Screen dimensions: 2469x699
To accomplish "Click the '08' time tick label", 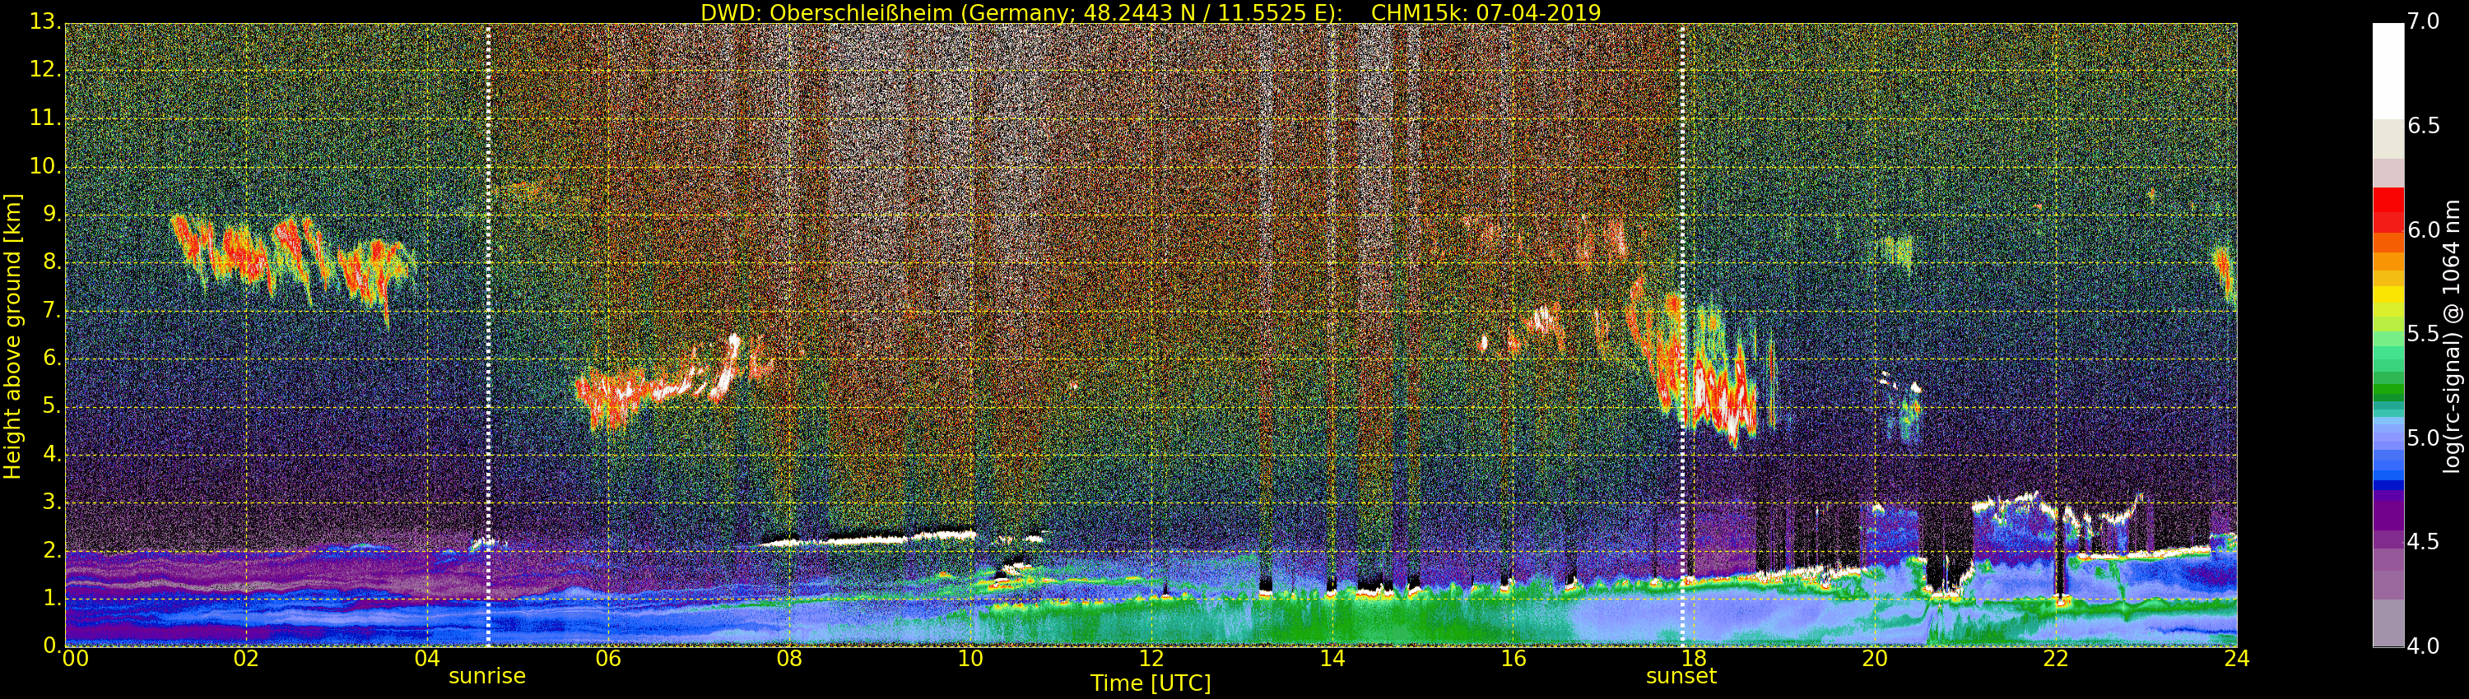I will (x=788, y=659).
